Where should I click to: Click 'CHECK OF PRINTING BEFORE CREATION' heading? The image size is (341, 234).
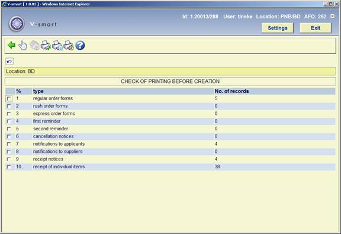pyautogui.click(x=170, y=81)
